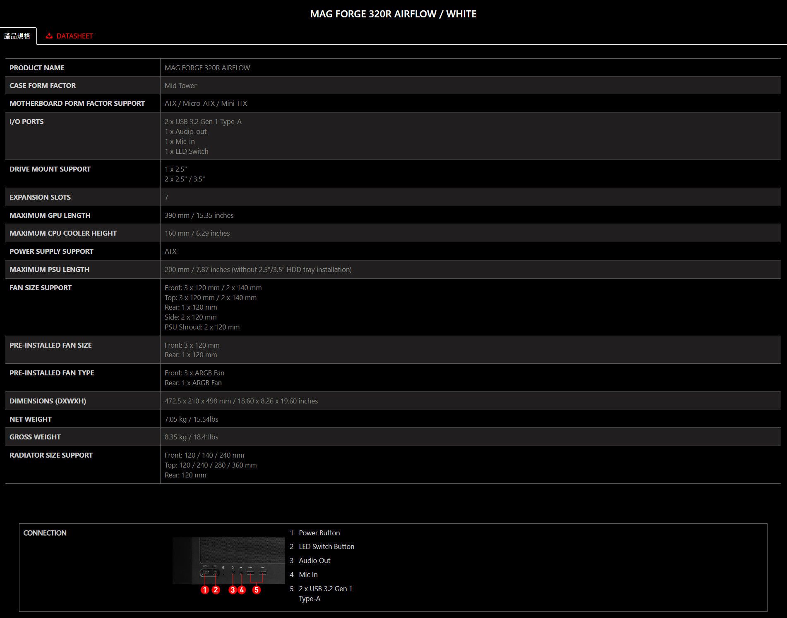Screen dimensions: 787x618
Task: Click red marker number 3 on the diagram
Action: click(233, 590)
